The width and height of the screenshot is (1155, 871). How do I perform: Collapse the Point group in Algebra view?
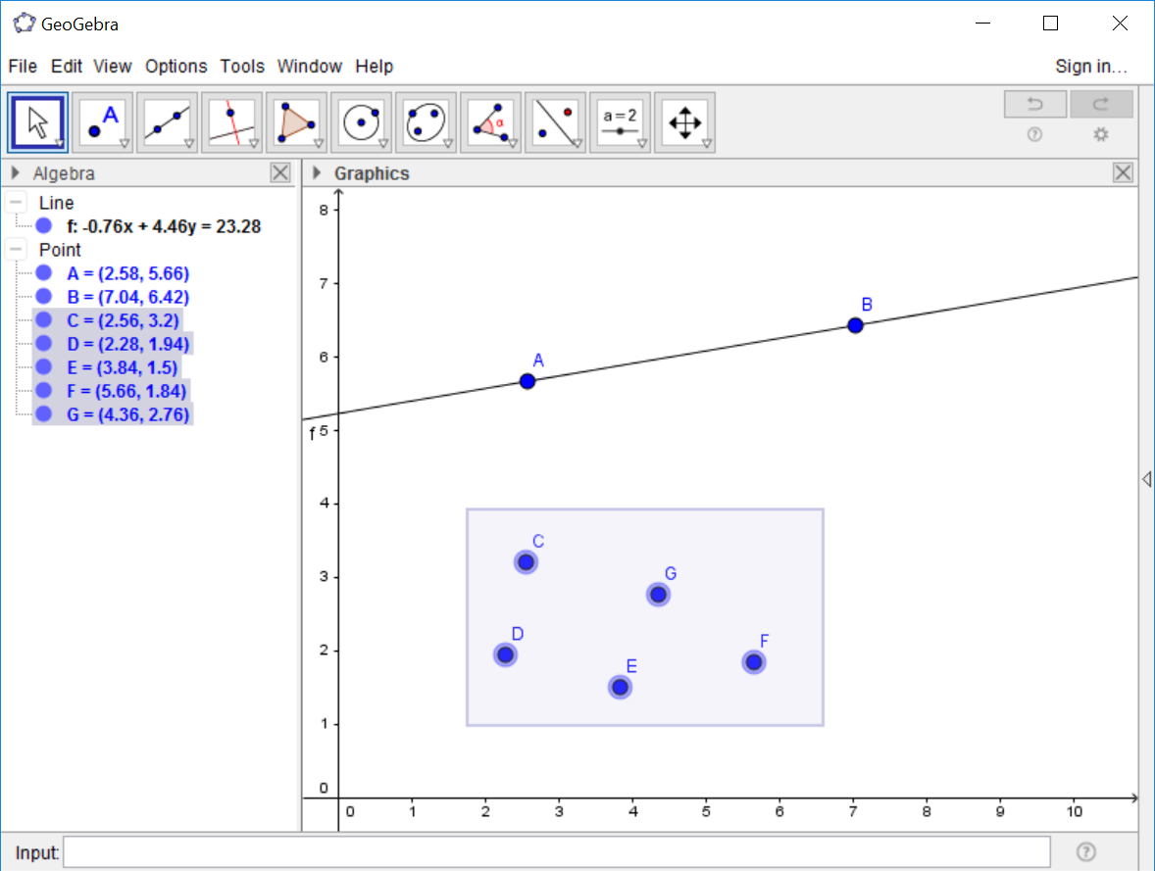(14, 250)
